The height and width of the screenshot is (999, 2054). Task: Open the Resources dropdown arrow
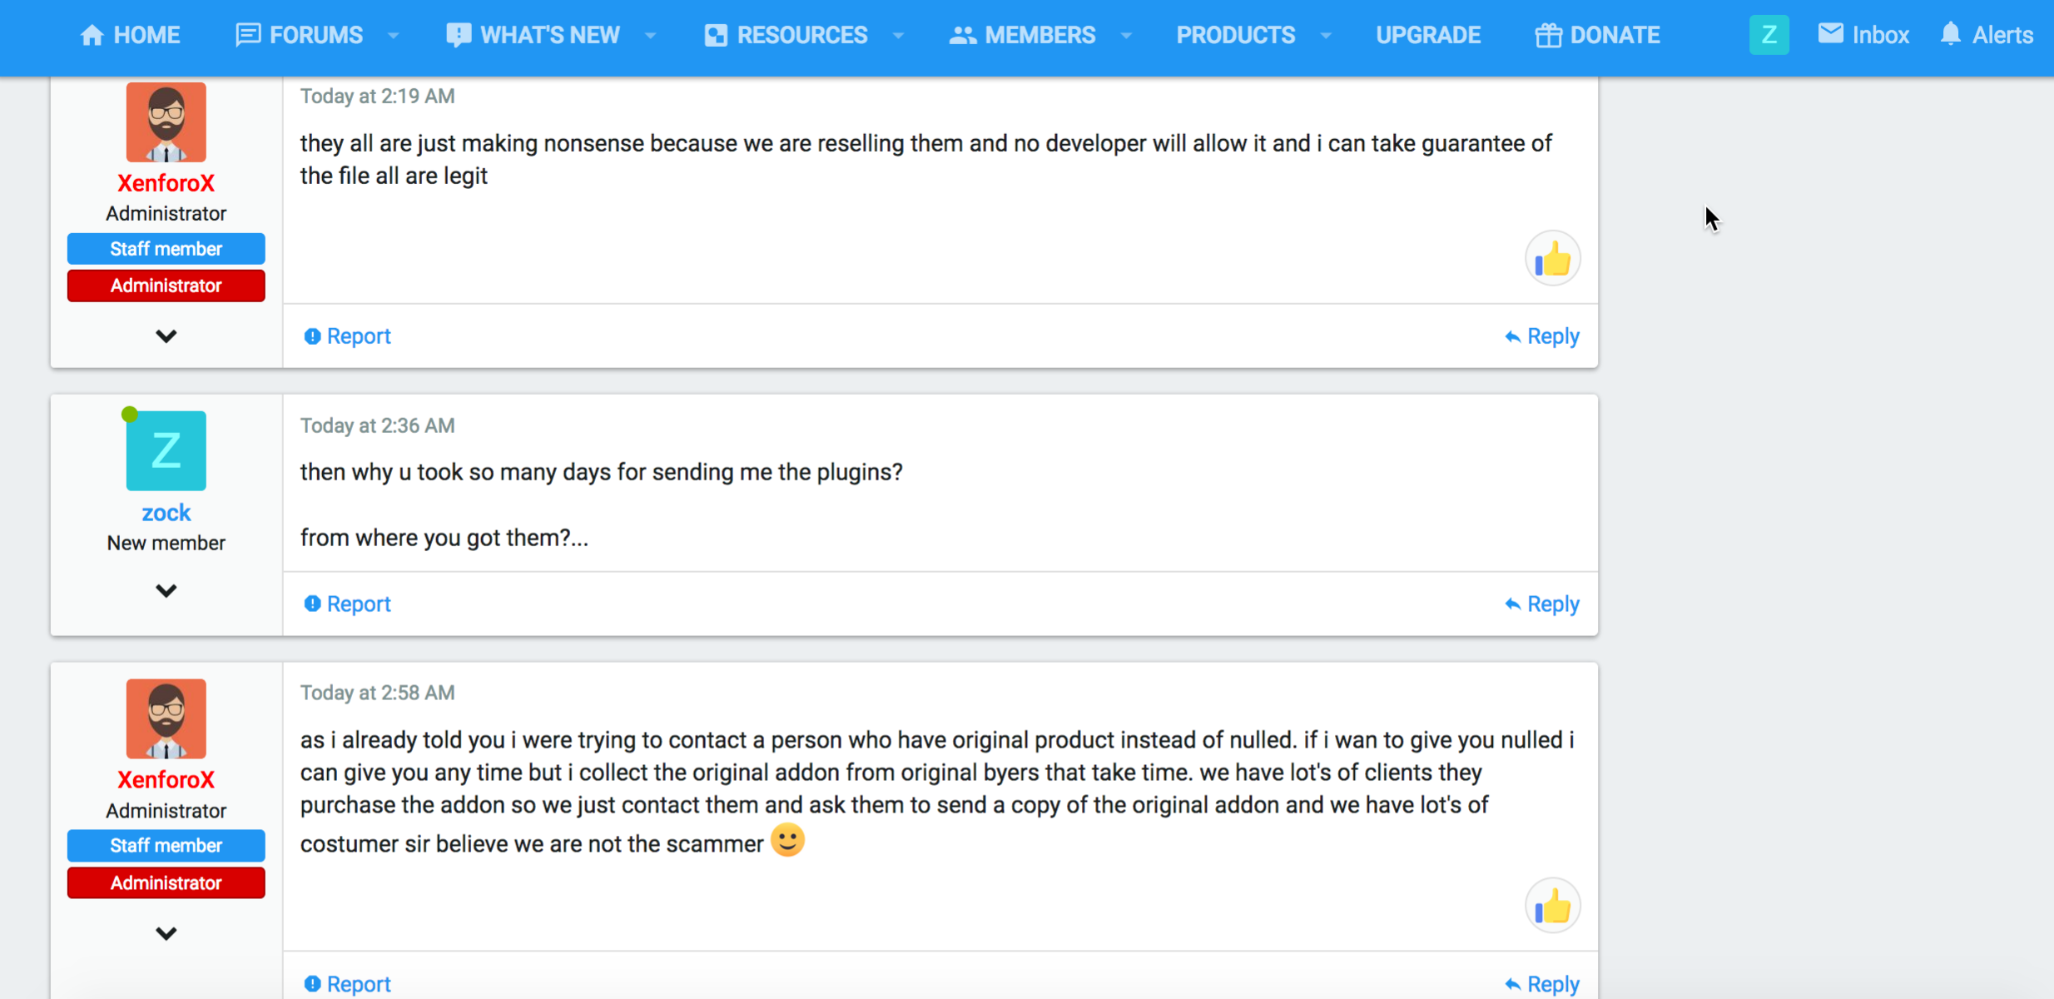coord(898,35)
